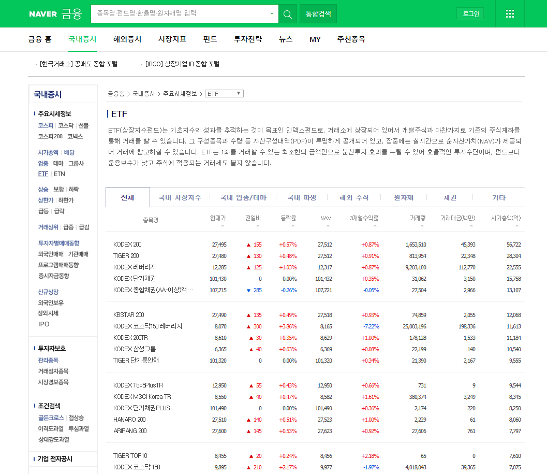Open 거래상위 in the sidebar

(48, 227)
